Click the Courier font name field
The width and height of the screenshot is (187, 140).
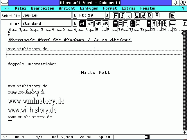tap(46, 15)
